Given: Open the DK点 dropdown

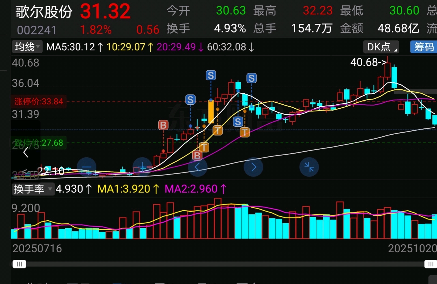Looking at the screenshot, I should (x=381, y=47).
